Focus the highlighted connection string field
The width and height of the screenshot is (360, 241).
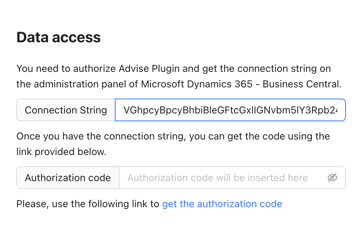pos(230,110)
